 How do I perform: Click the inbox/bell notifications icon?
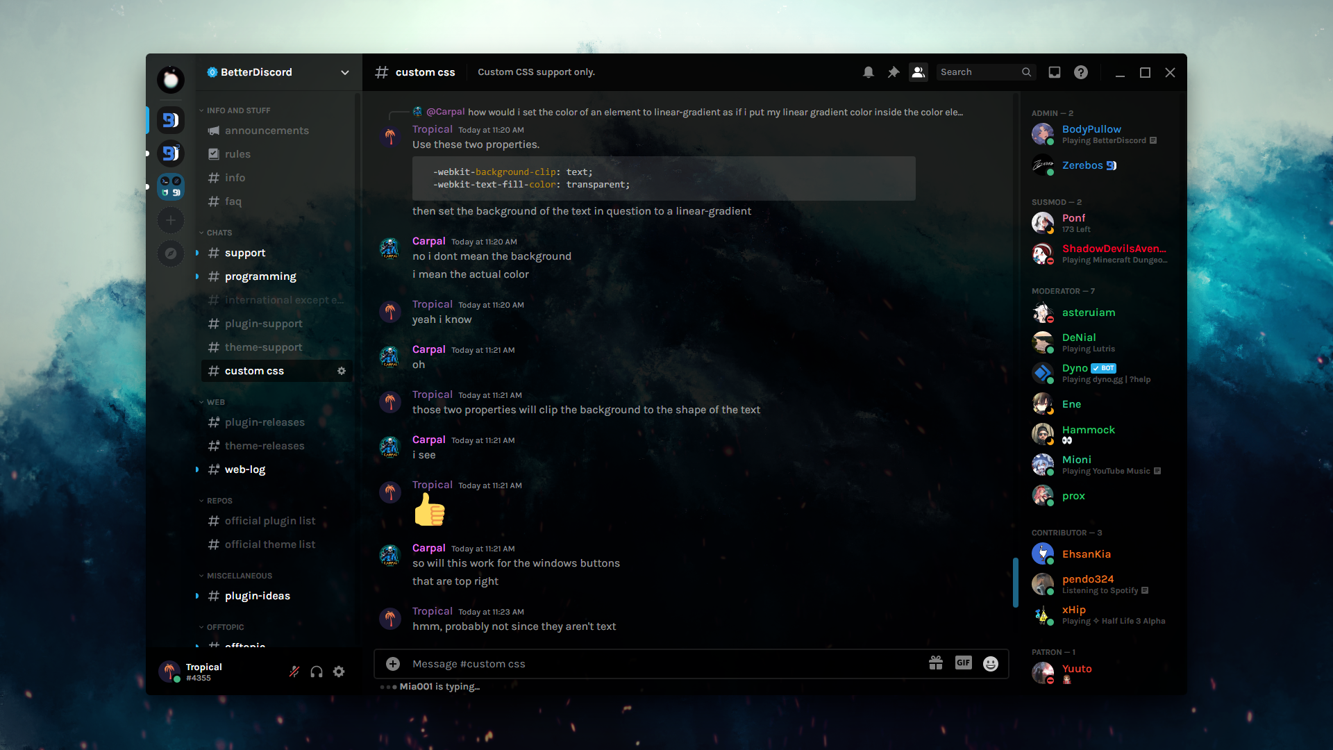pyautogui.click(x=869, y=72)
